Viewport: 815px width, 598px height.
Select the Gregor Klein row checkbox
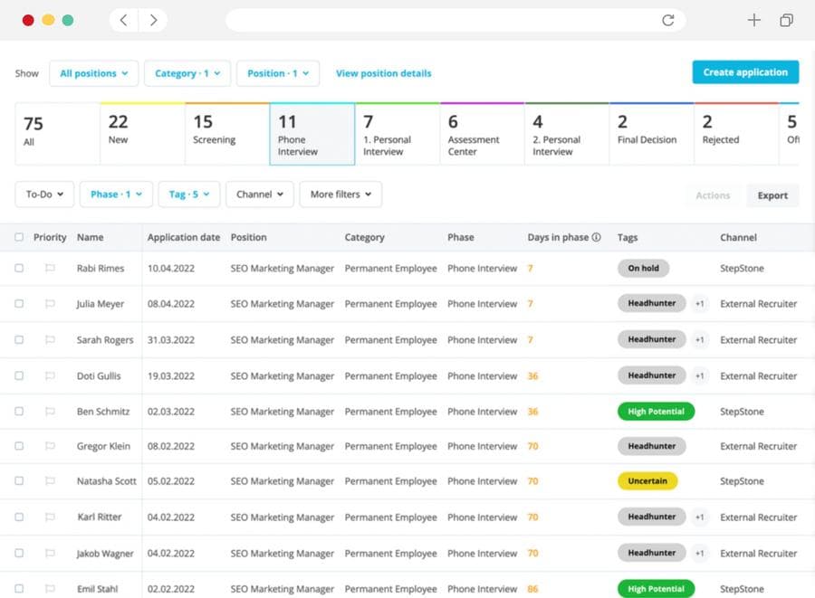point(19,446)
